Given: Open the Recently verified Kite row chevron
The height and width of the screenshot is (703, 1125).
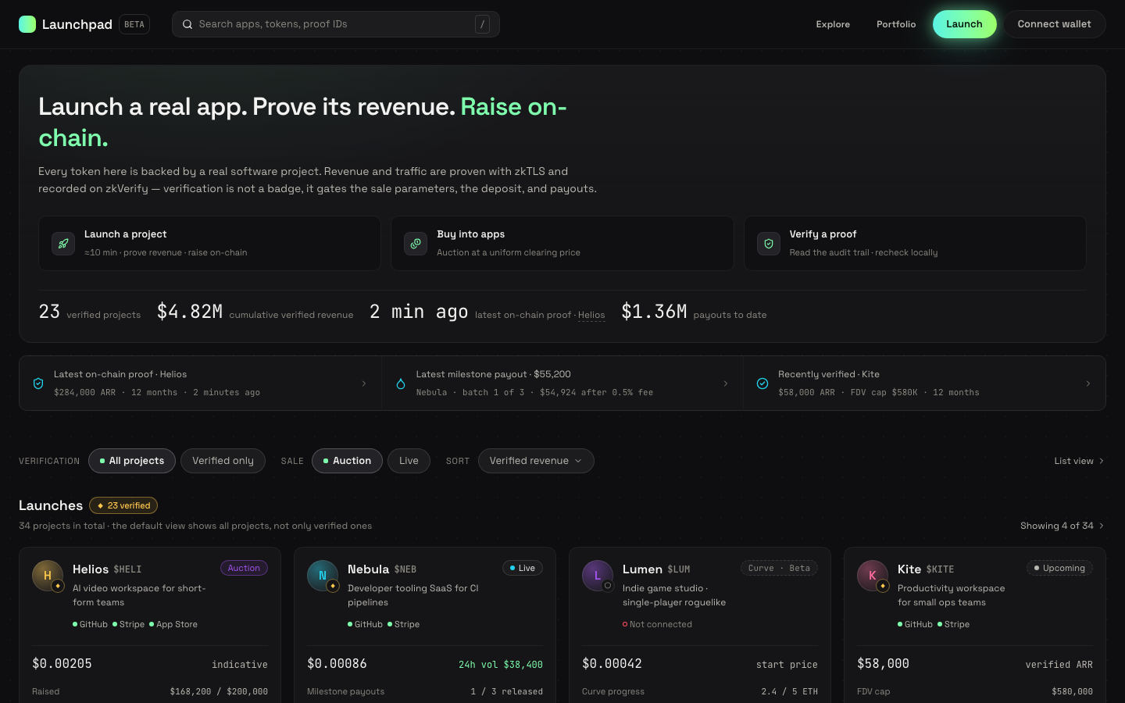Looking at the screenshot, I should [x=1088, y=384].
